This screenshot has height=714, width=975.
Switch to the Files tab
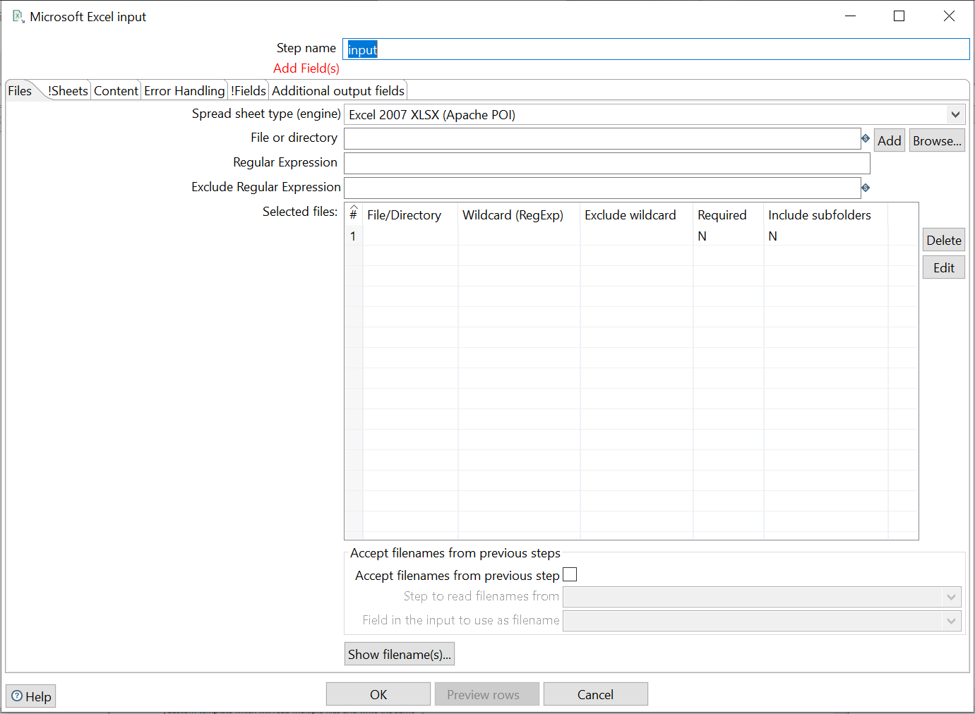(x=20, y=90)
